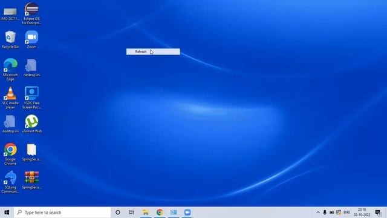Select the Microsoft Edge desktop shortcut
This screenshot has height=218, width=387.
point(10,70)
